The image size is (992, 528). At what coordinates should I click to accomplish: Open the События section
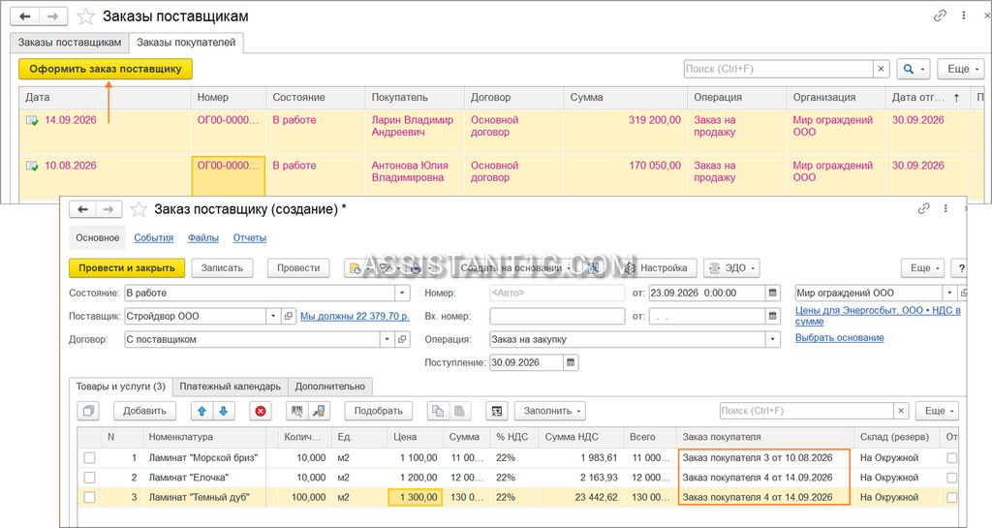153,237
